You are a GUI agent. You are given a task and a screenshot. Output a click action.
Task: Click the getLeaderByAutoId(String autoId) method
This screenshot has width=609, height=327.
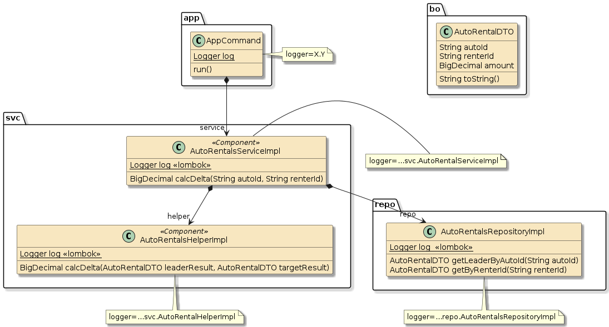pos(484,260)
